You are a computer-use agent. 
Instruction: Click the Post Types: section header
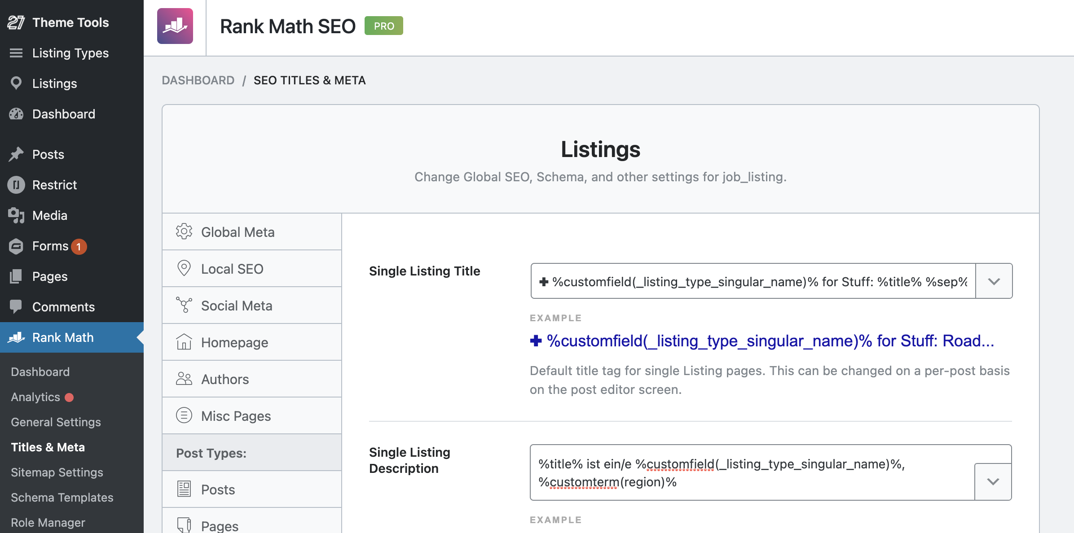(x=252, y=453)
